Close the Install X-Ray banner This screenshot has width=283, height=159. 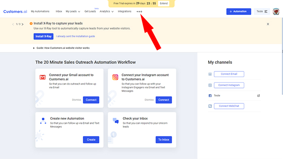(268, 24)
